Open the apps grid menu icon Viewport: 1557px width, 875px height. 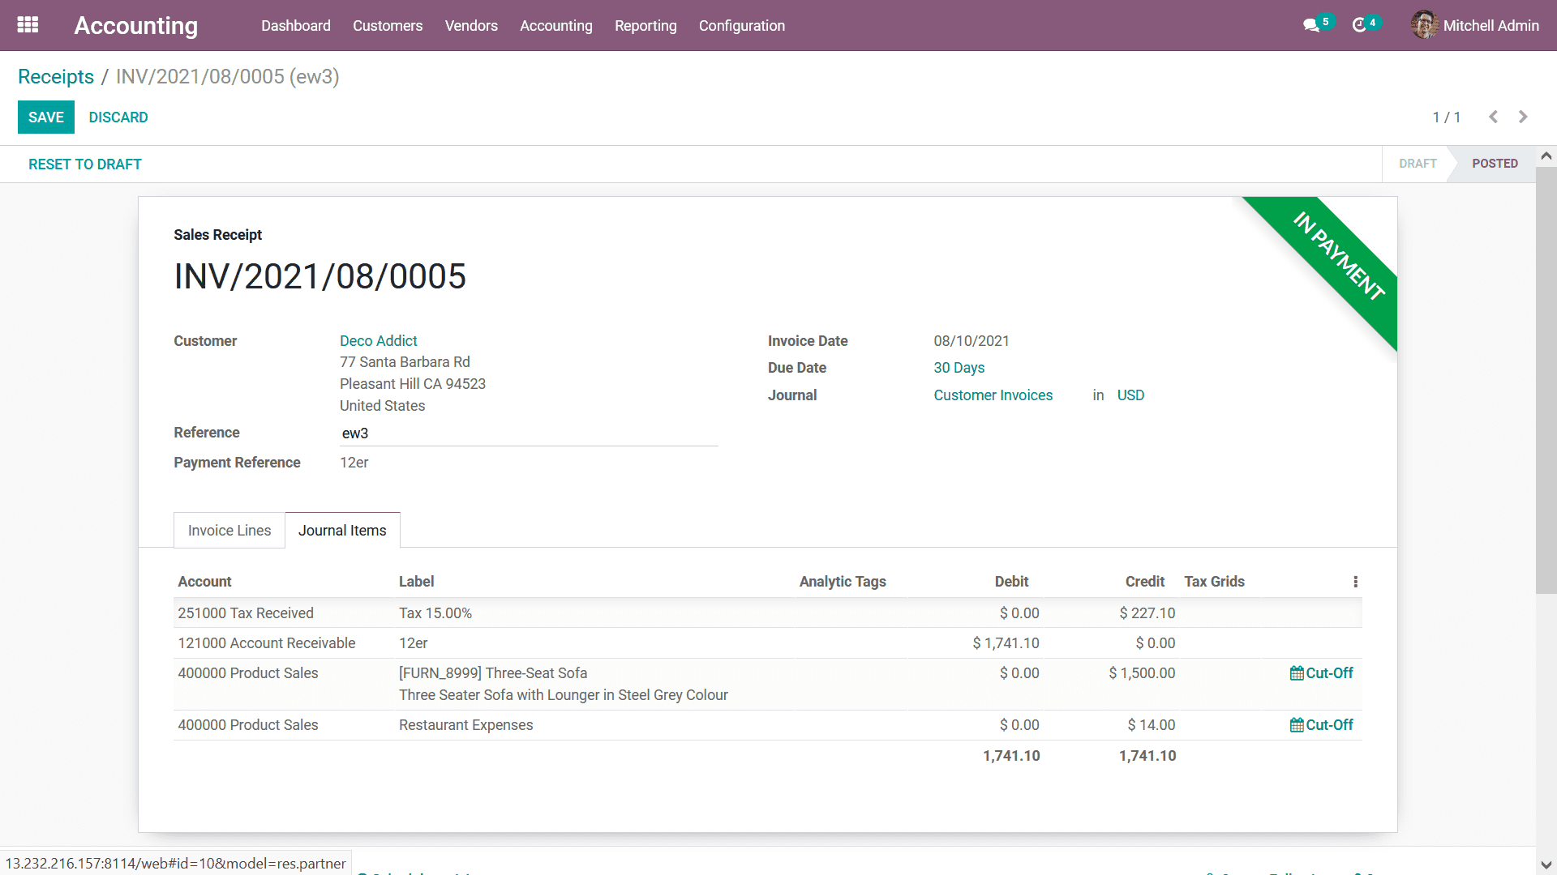pos(28,25)
